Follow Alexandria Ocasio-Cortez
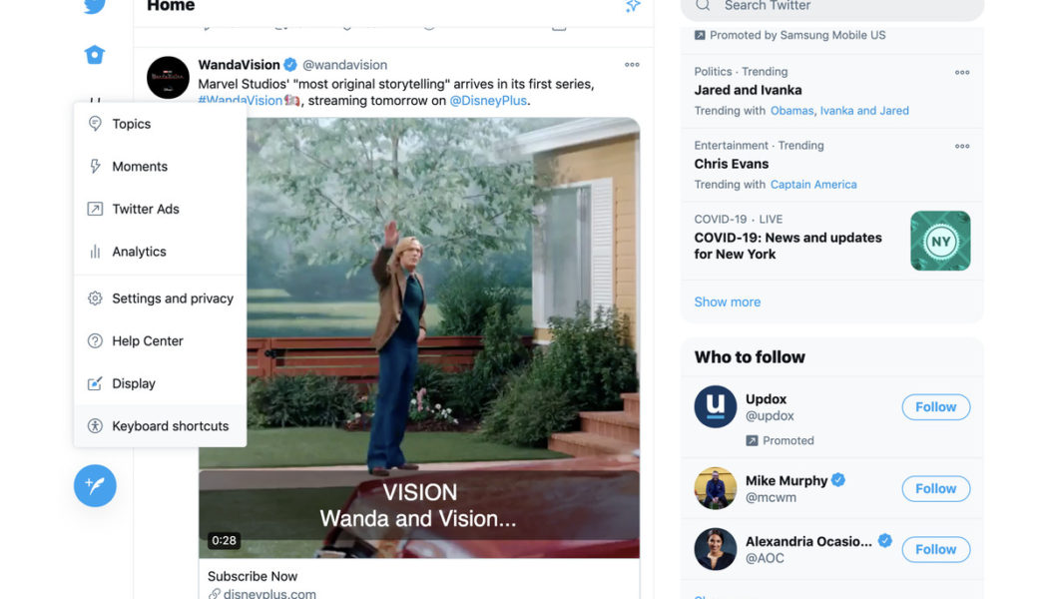 (x=935, y=549)
